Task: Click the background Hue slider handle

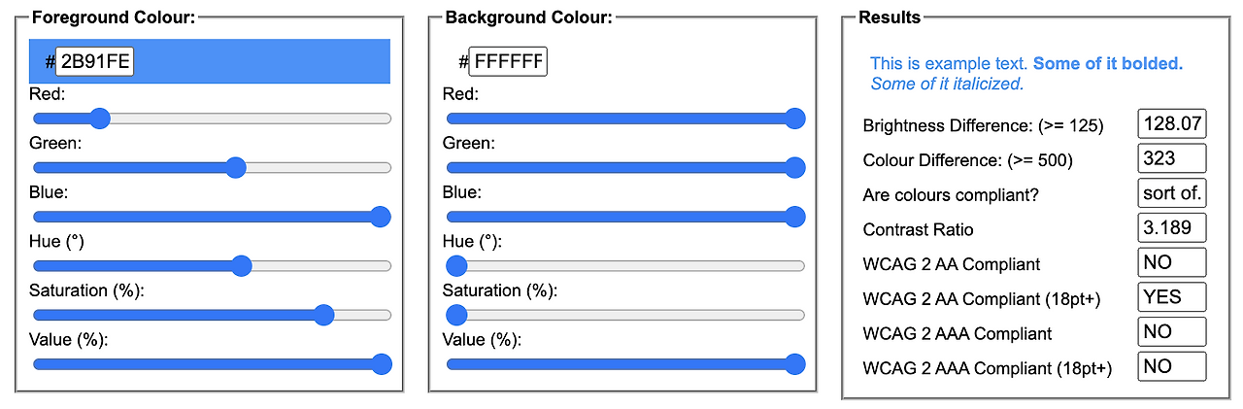Action: [456, 265]
